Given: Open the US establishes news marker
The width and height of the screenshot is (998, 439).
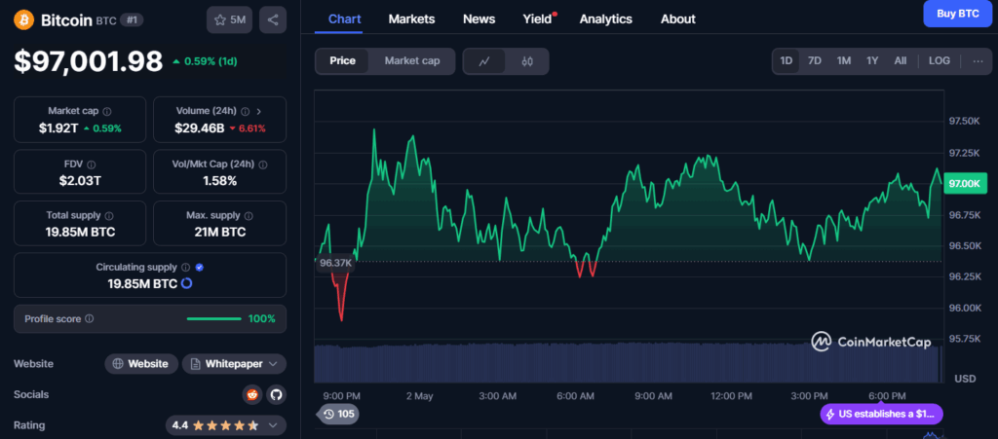Looking at the screenshot, I should click(x=882, y=414).
